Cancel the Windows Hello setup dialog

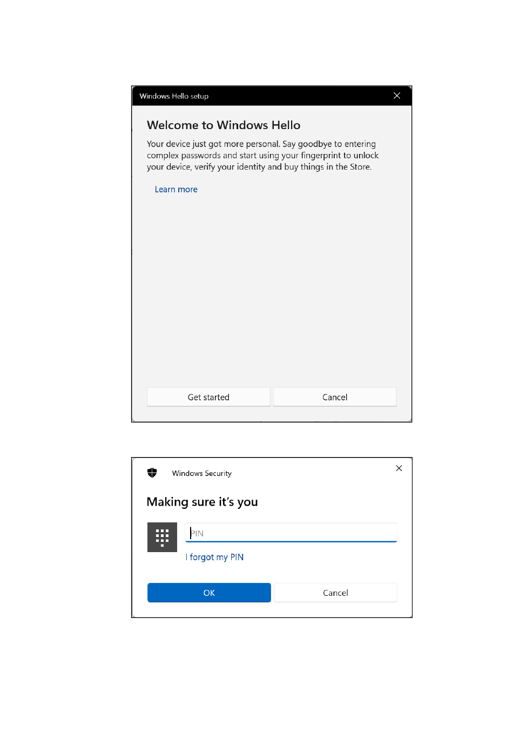point(335,397)
